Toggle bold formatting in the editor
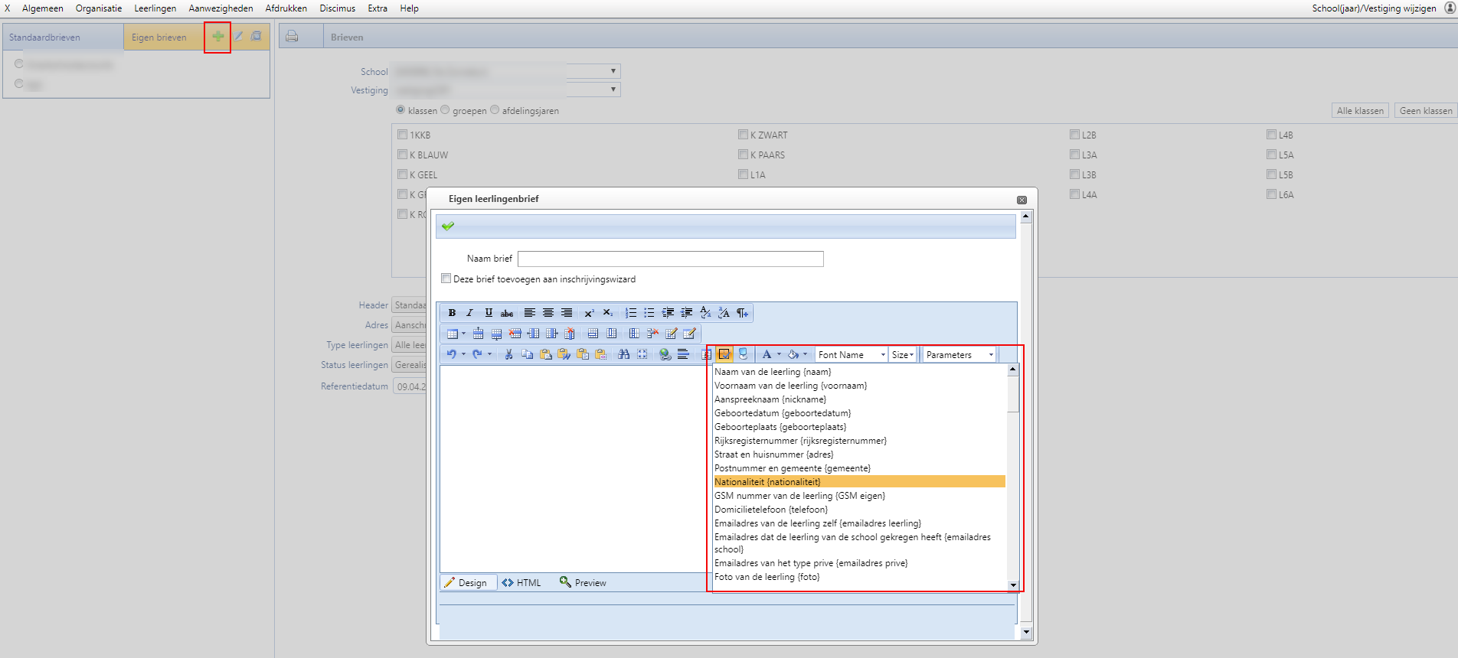 coord(452,313)
